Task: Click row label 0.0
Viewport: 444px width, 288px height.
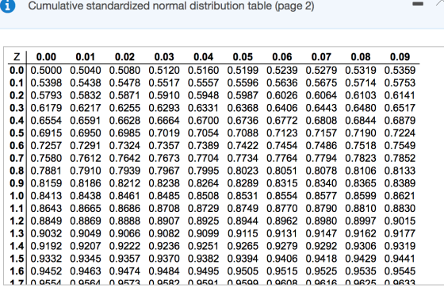Action: click(x=17, y=71)
